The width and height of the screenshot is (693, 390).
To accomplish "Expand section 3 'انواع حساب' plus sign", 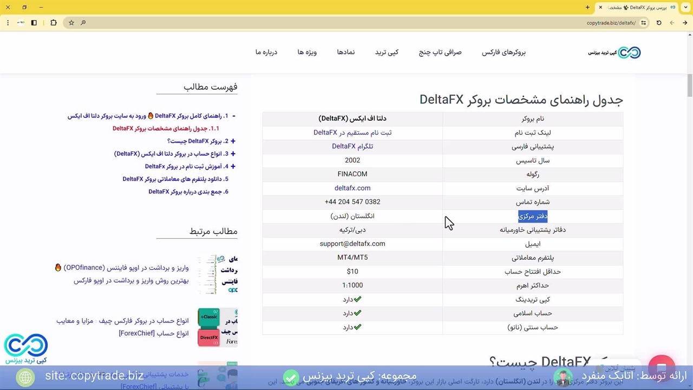I will [x=233, y=154].
